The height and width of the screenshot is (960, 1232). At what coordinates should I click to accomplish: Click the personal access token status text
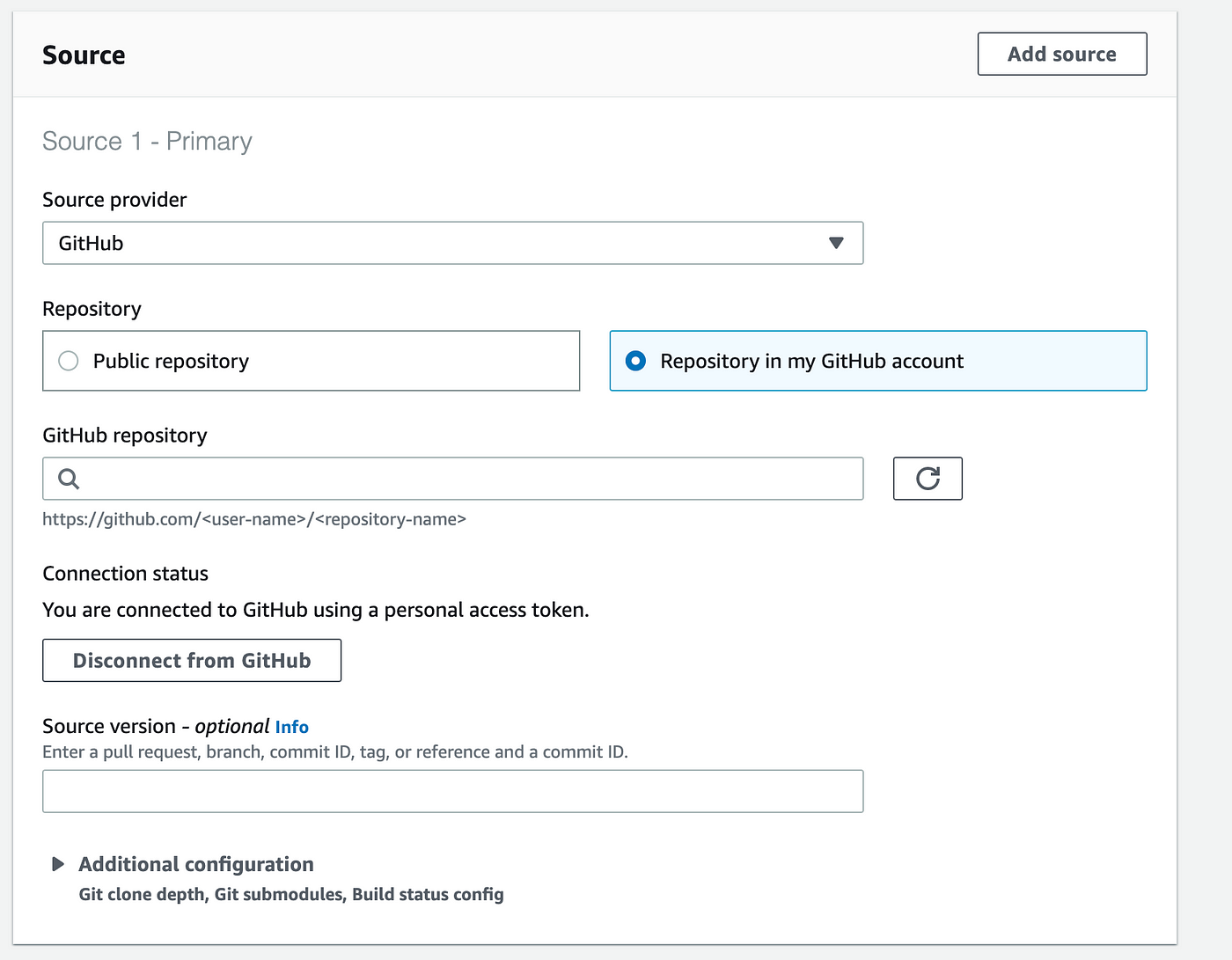[x=316, y=610]
